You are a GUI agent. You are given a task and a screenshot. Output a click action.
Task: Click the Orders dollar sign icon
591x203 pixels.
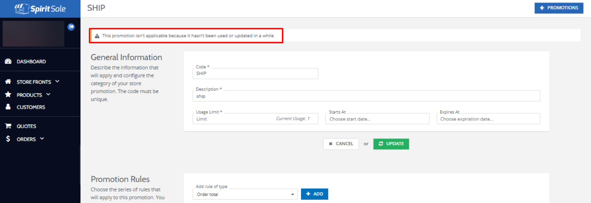point(8,139)
